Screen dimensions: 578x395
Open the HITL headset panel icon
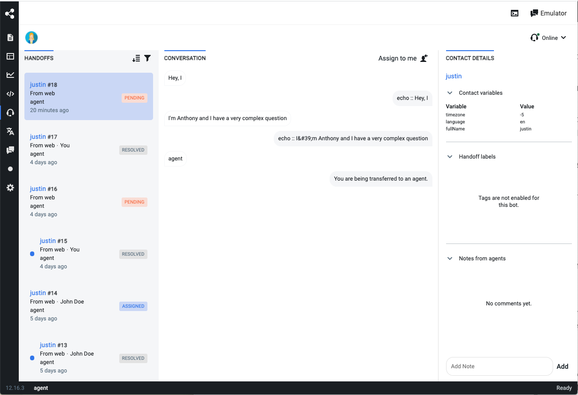10,113
